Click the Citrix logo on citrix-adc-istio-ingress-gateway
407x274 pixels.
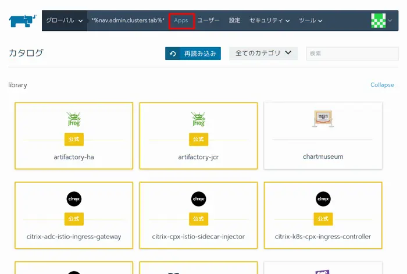click(x=74, y=199)
